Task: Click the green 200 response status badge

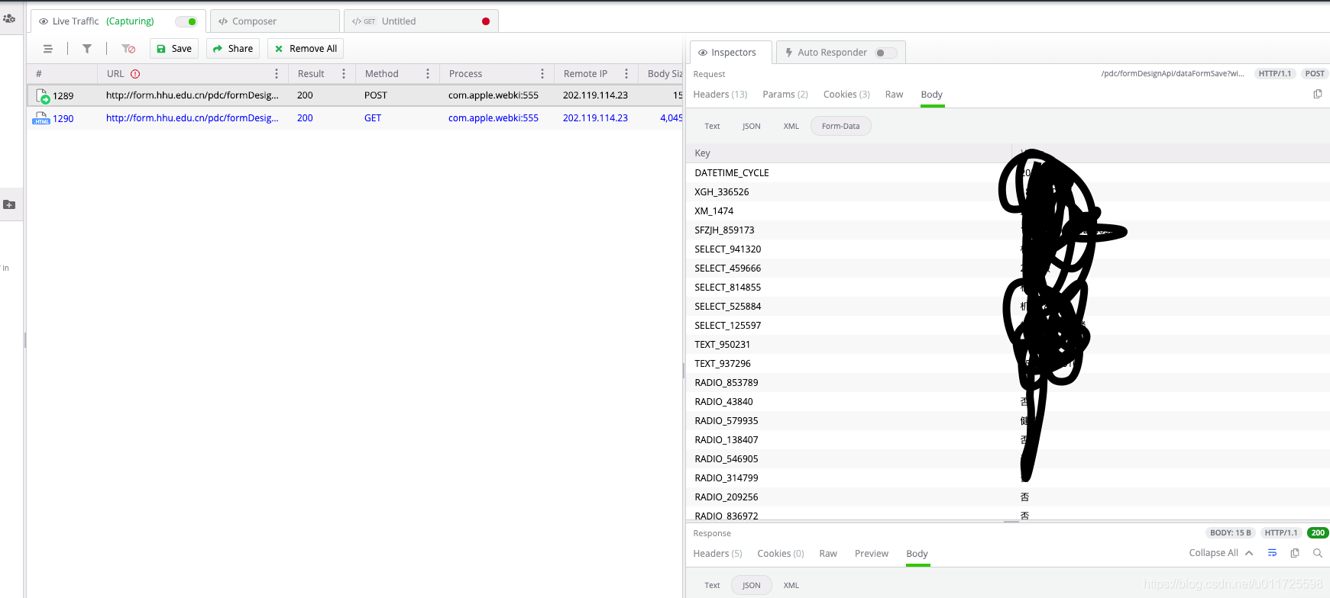Action: (x=1318, y=533)
